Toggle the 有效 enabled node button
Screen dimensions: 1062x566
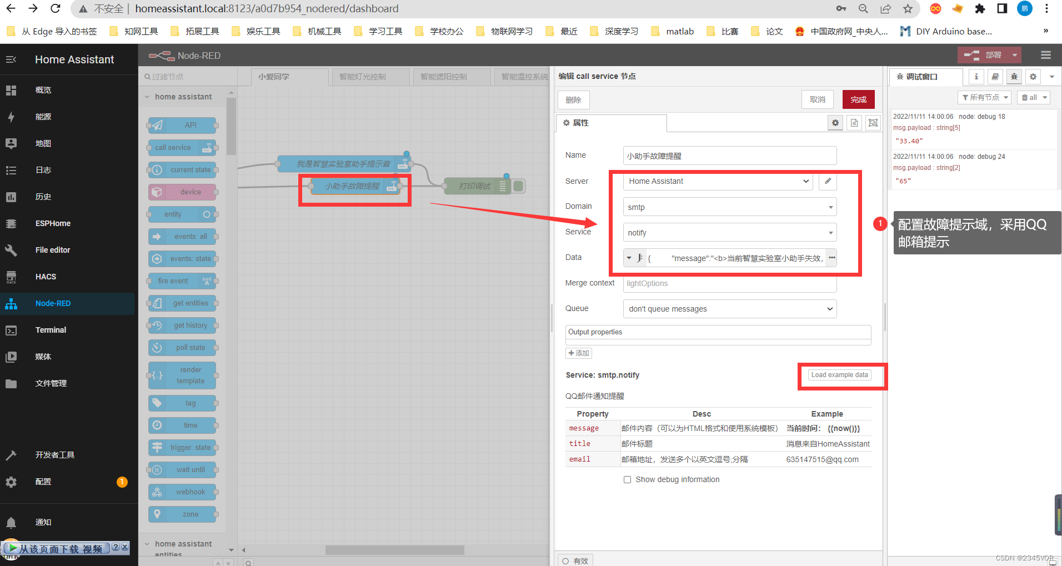575,560
